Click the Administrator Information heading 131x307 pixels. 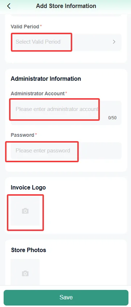46,79
